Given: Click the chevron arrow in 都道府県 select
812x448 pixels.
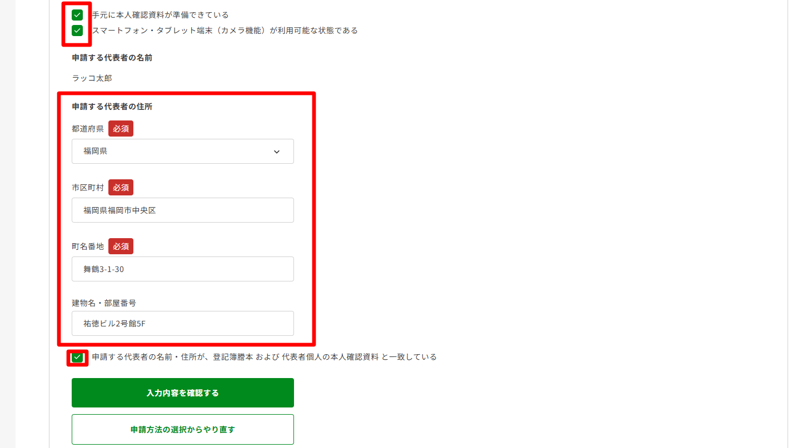Looking at the screenshot, I should point(277,152).
